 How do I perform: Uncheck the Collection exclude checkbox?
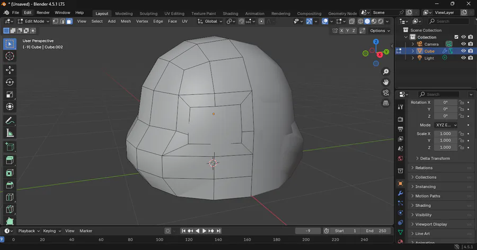pos(456,37)
